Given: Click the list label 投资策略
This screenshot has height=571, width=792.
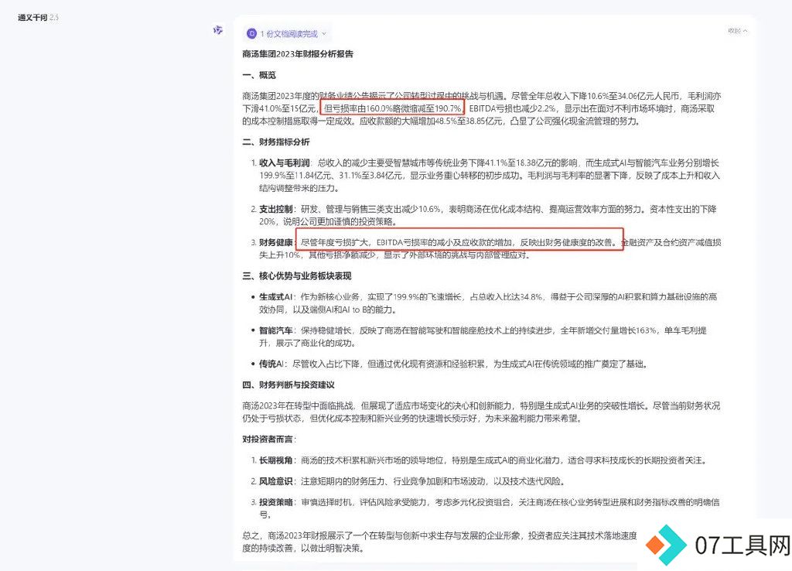Looking at the screenshot, I should 276,502.
